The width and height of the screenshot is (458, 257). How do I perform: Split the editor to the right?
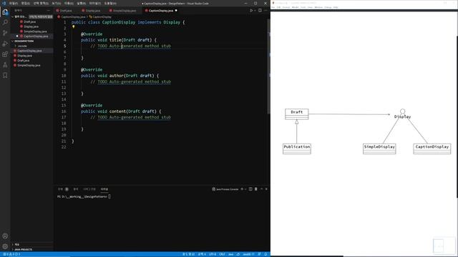[260, 11]
